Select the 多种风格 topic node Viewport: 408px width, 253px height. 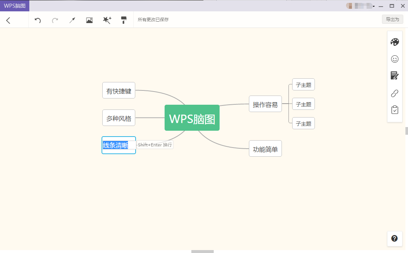coord(119,118)
